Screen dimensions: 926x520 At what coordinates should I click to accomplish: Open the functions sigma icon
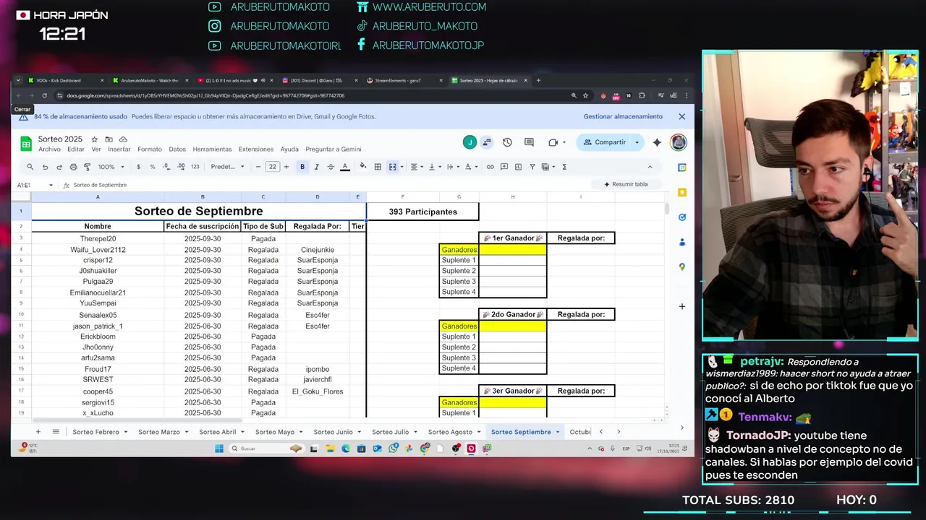(564, 167)
